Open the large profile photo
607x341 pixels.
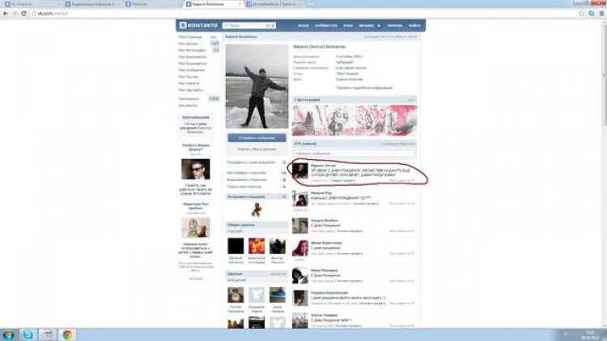256,85
